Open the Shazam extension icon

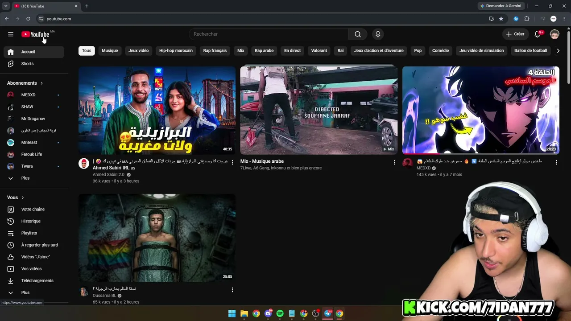coord(516,19)
